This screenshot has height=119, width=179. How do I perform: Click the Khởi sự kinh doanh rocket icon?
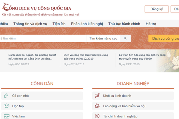(97, 96)
